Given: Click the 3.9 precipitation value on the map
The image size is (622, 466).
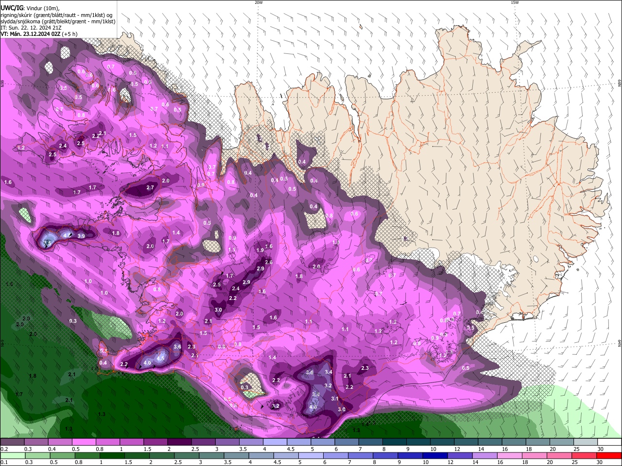Looking at the screenshot, I should (81, 236).
